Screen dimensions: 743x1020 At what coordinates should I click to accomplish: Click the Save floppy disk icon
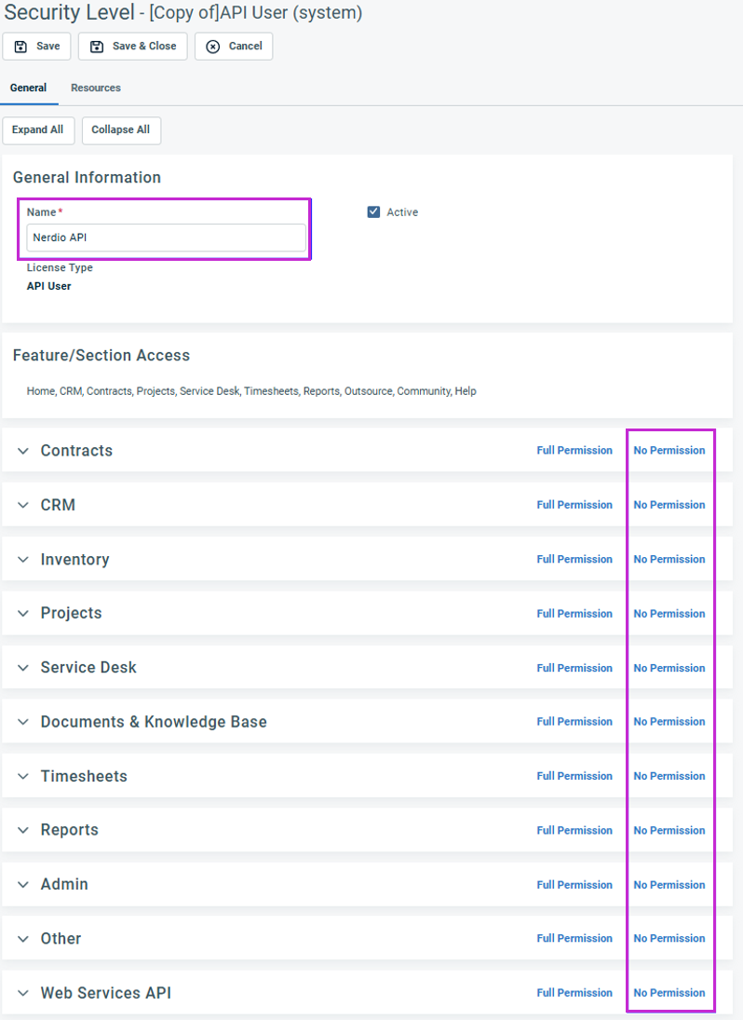pyautogui.click(x=20, y=47)
